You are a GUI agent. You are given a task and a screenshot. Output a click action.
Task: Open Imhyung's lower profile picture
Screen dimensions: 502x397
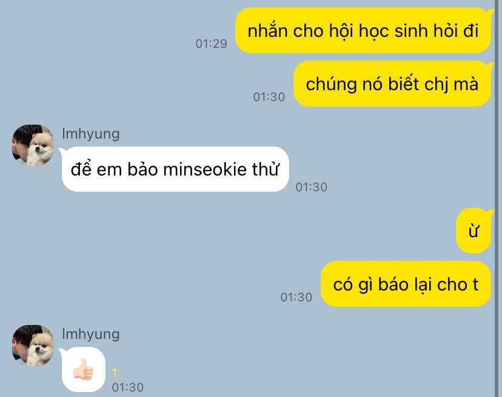[33, 346]
